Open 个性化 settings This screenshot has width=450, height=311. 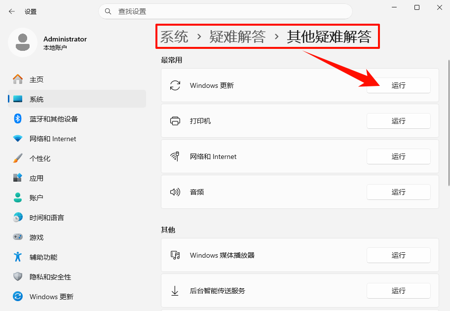coord(77,158)
